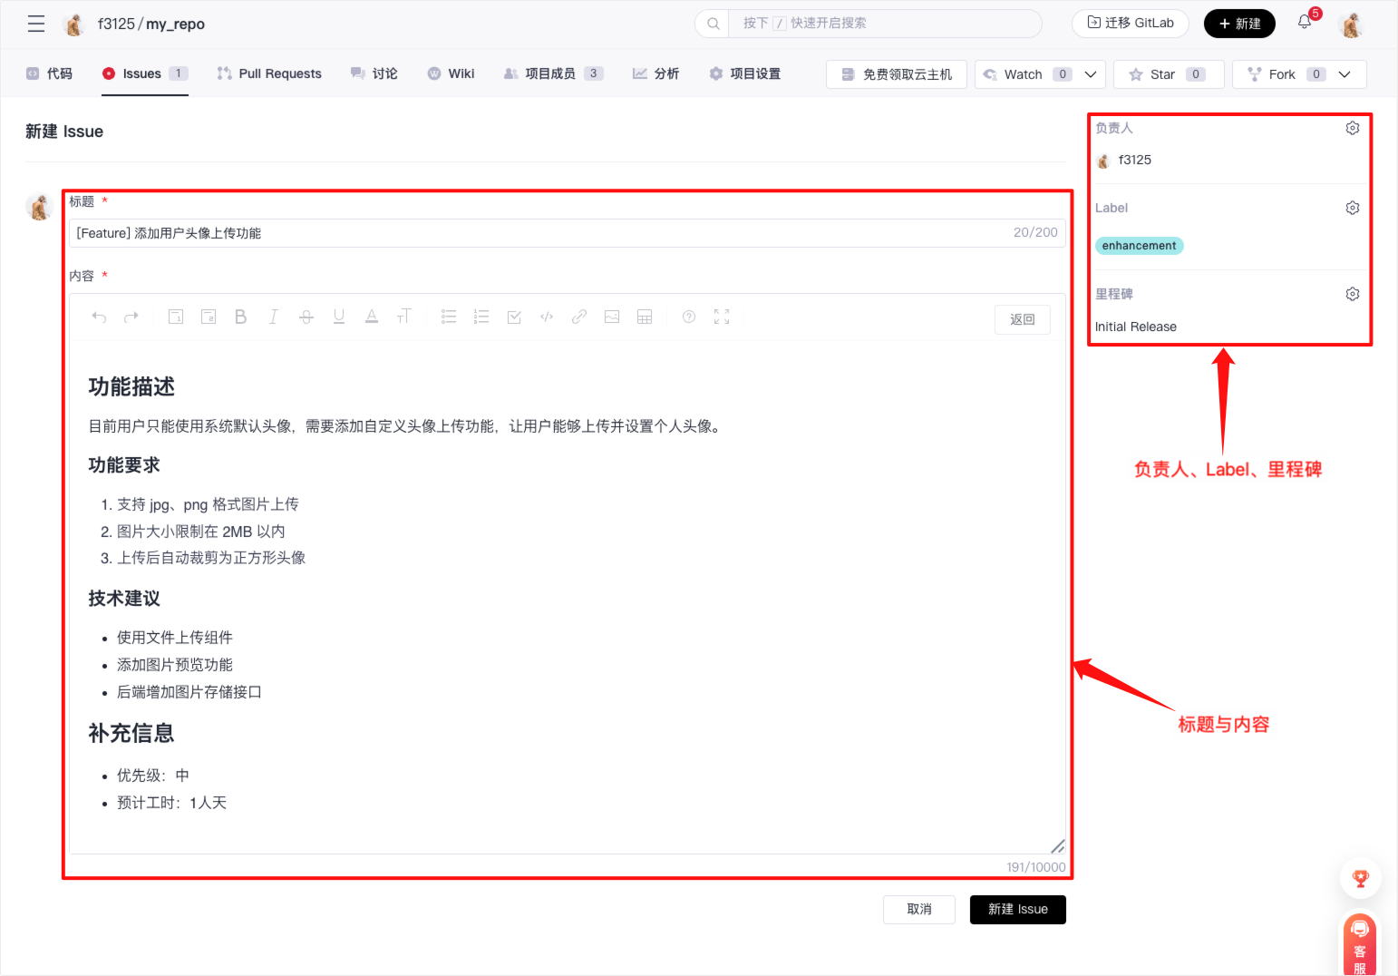
Task: Click the issue title input field
Action: [544, 233]
